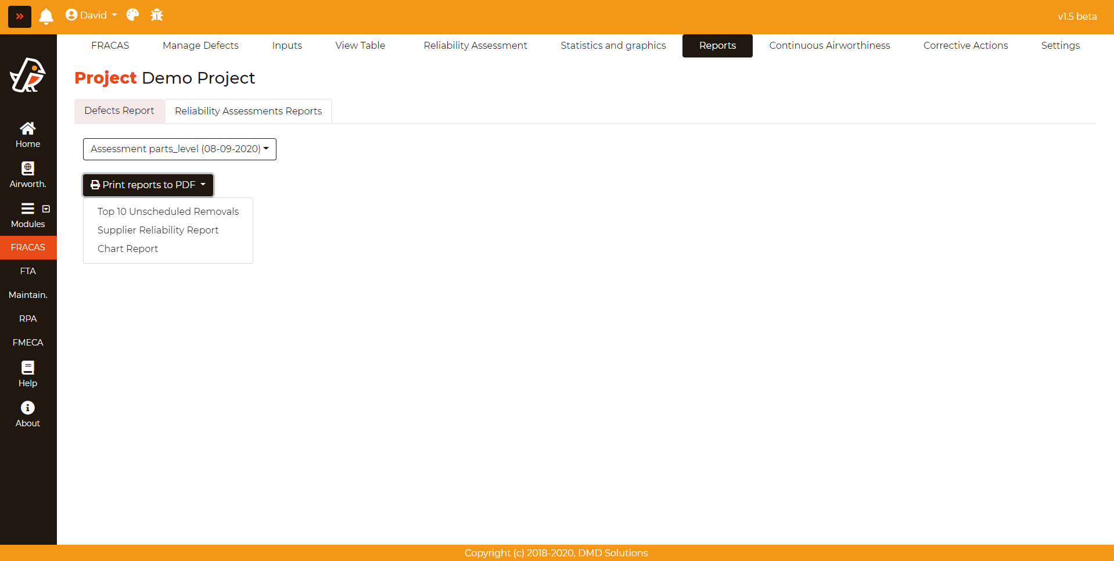Choose Supplier Reliability Report option
The width and height of the screenshot is (1114, 561).
click(158, 230)
